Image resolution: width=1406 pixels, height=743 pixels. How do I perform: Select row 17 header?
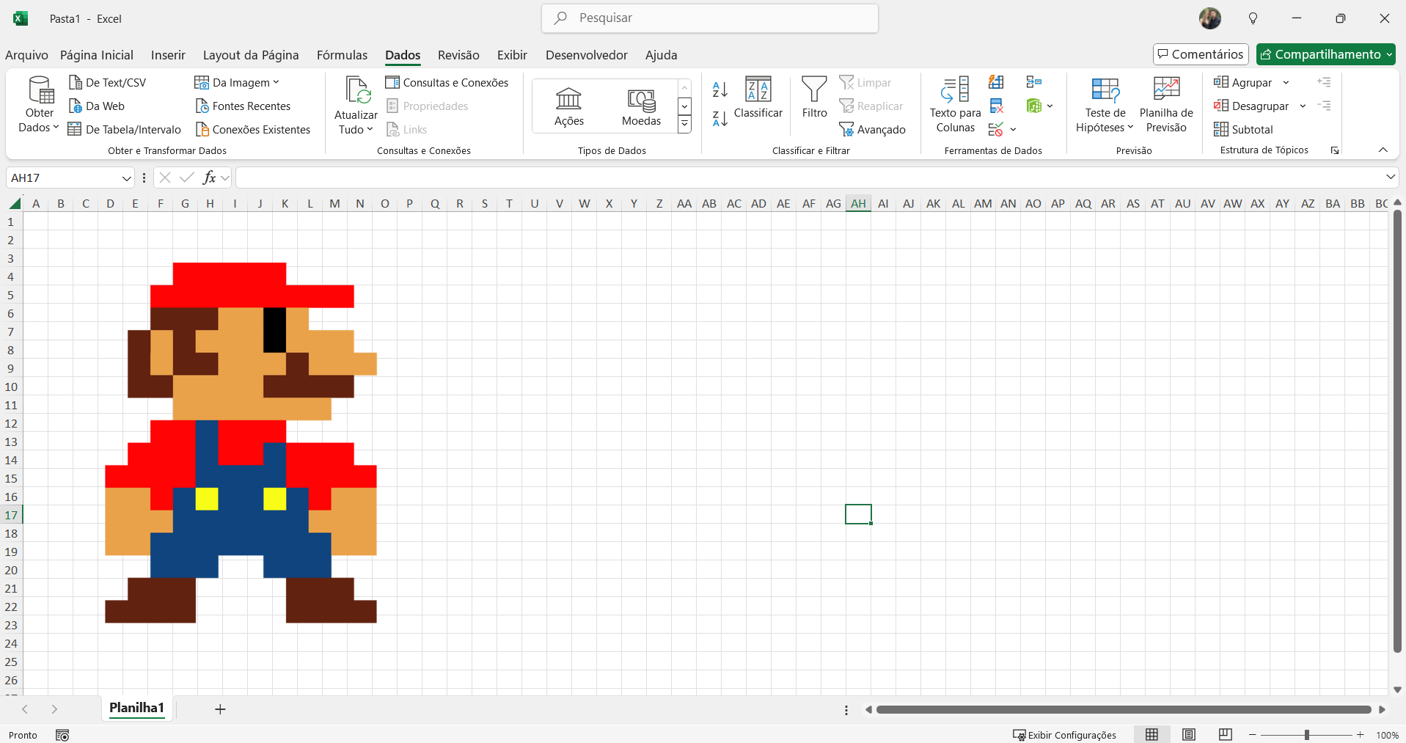tap(11, 515)
